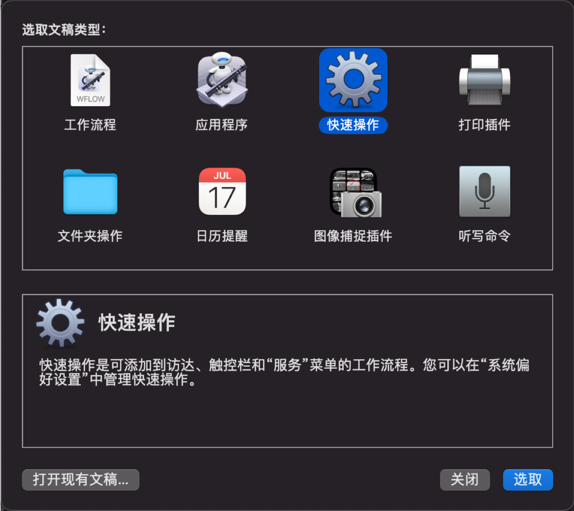The height and width of the screenshot is (511, 574).
Task: Dismiss the dialog with 关闭 button
Action: coord(465,480)
